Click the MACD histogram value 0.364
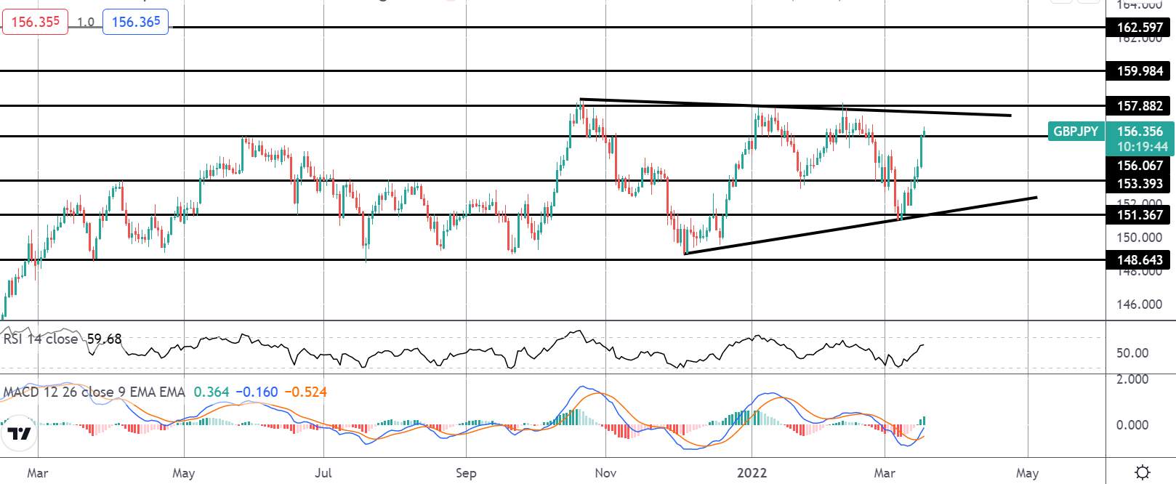Viewport: 1176px width, 484px height. (210, 392)
